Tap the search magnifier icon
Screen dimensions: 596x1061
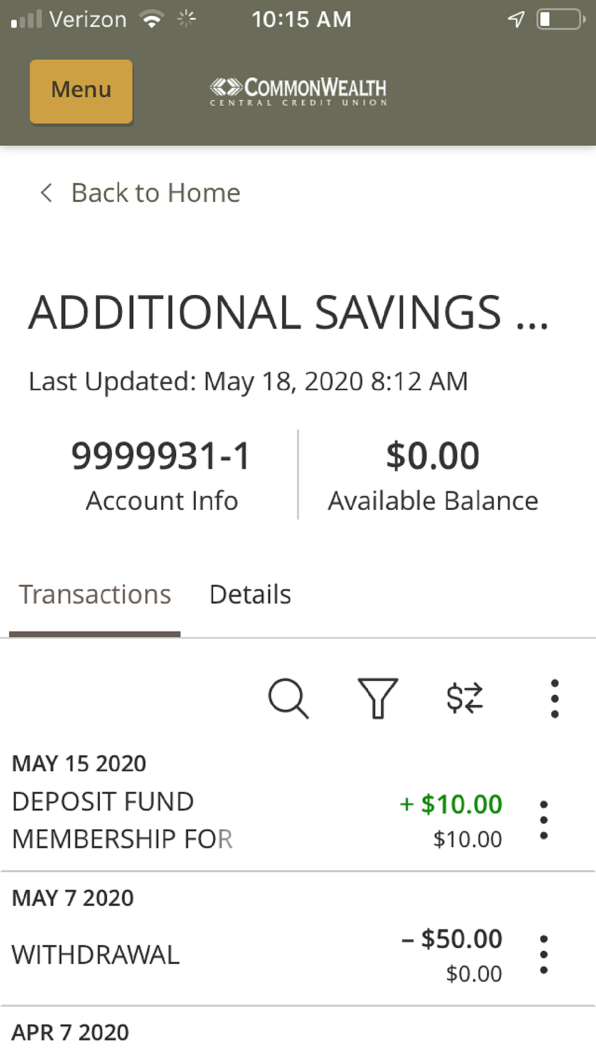pos(288,698)
